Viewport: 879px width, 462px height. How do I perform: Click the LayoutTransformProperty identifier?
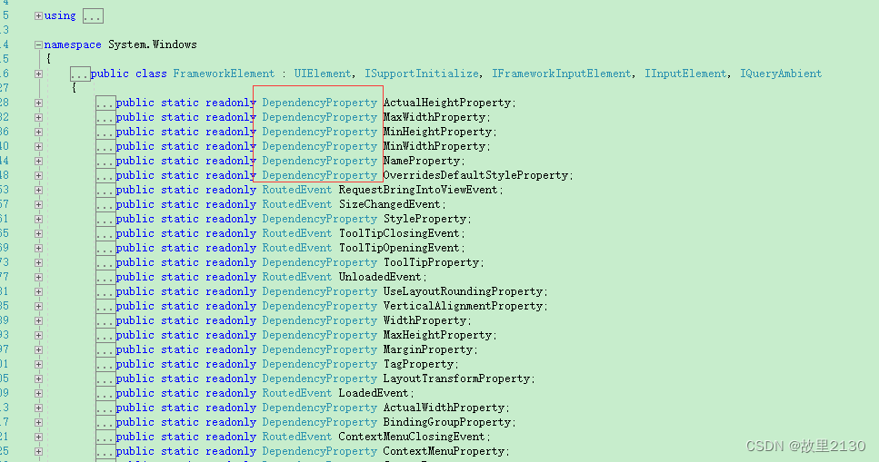tap(457, 378)
